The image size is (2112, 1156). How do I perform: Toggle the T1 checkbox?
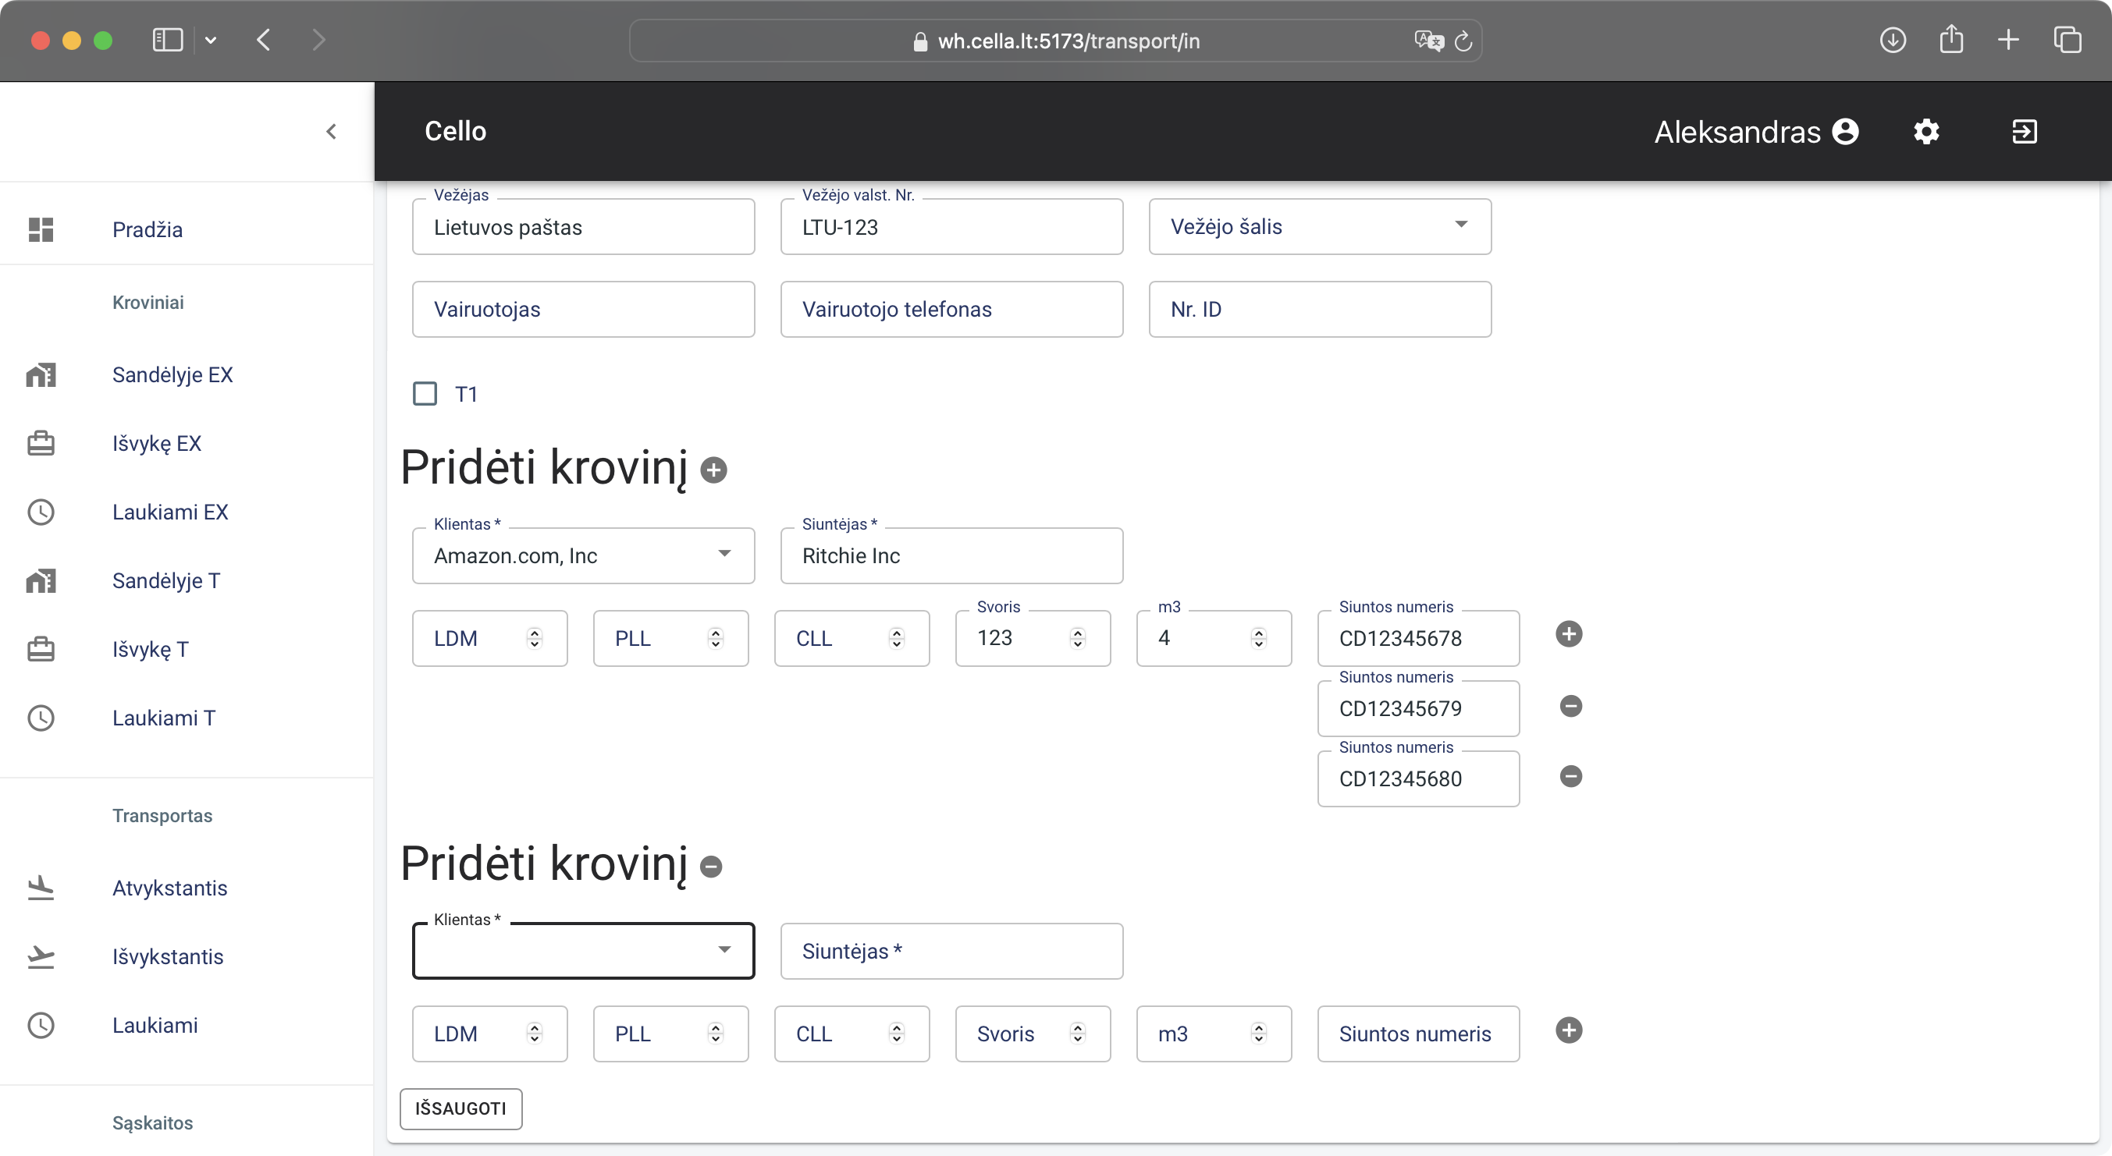point(425,394)
